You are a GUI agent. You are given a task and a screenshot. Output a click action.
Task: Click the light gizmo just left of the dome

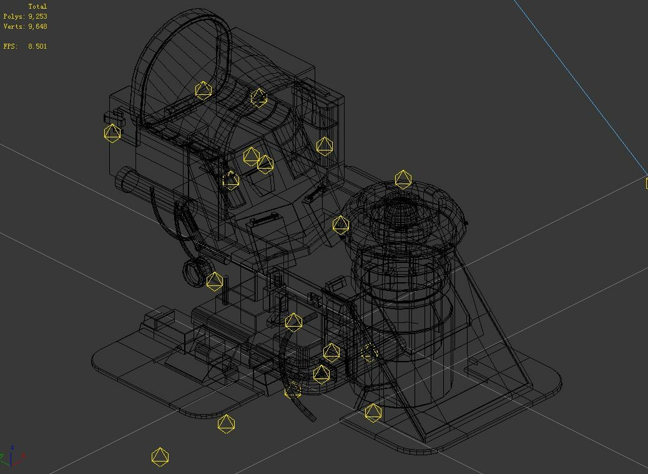click(340, 225)
